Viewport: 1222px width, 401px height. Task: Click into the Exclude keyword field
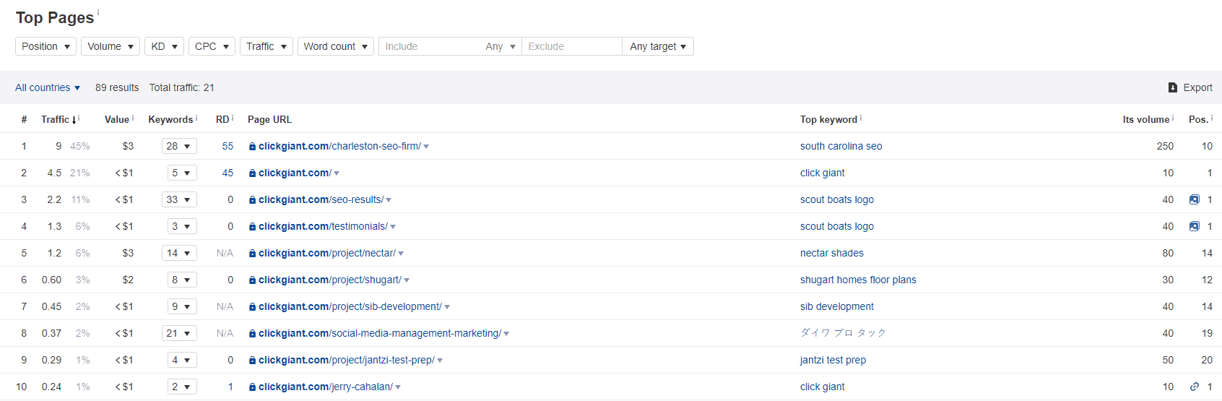click(571, 46)
